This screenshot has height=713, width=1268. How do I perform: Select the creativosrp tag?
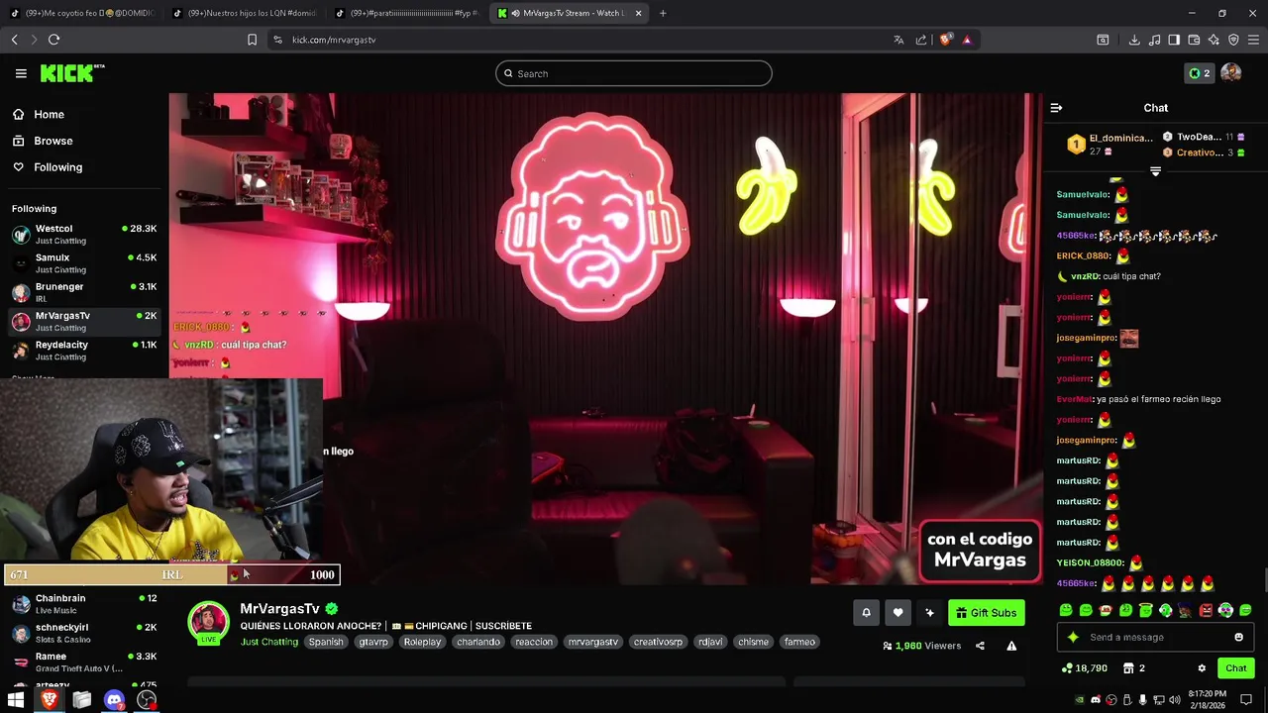658,642
